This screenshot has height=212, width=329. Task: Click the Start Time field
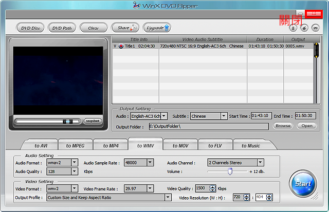261,116
